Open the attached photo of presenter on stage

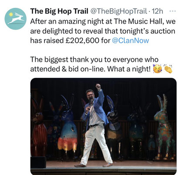pyautogui.click(x=104, y=126)
